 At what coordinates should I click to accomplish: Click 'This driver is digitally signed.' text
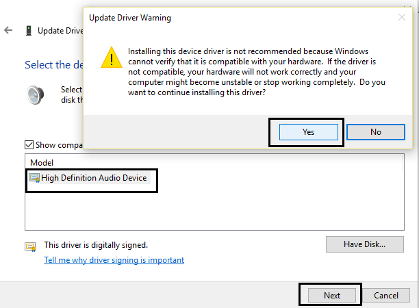[x=96, y=245]
